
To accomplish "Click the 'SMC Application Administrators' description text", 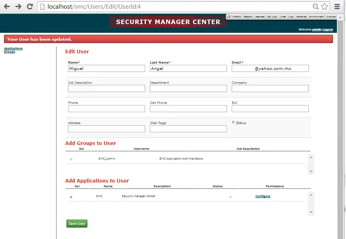I will click(181, 158).
